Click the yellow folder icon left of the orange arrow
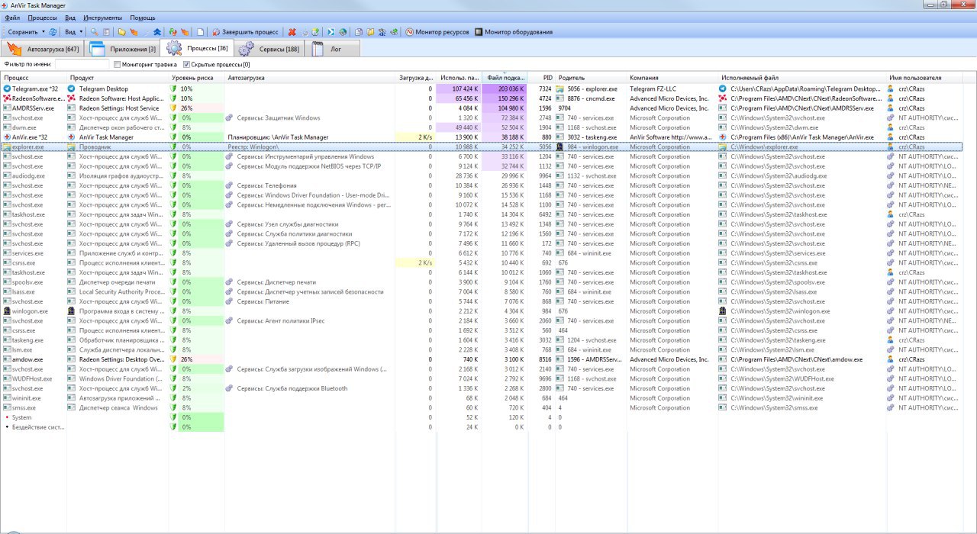The image size is (977, 534). 122,32
